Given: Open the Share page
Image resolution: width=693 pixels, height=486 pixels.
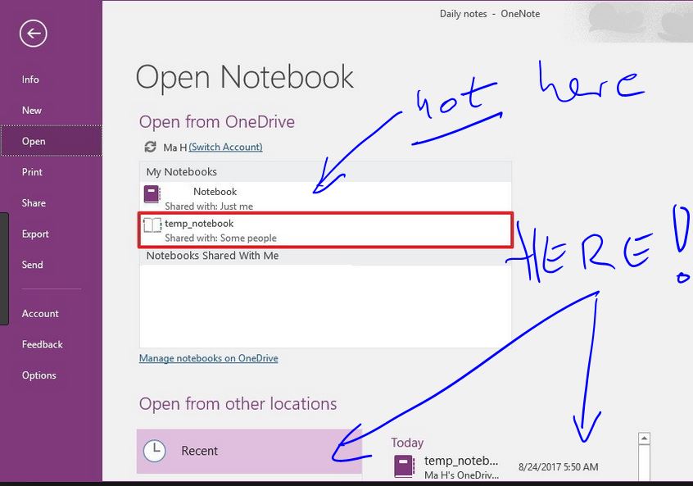Looking at the screenshot, I should (x=34, y=203).
